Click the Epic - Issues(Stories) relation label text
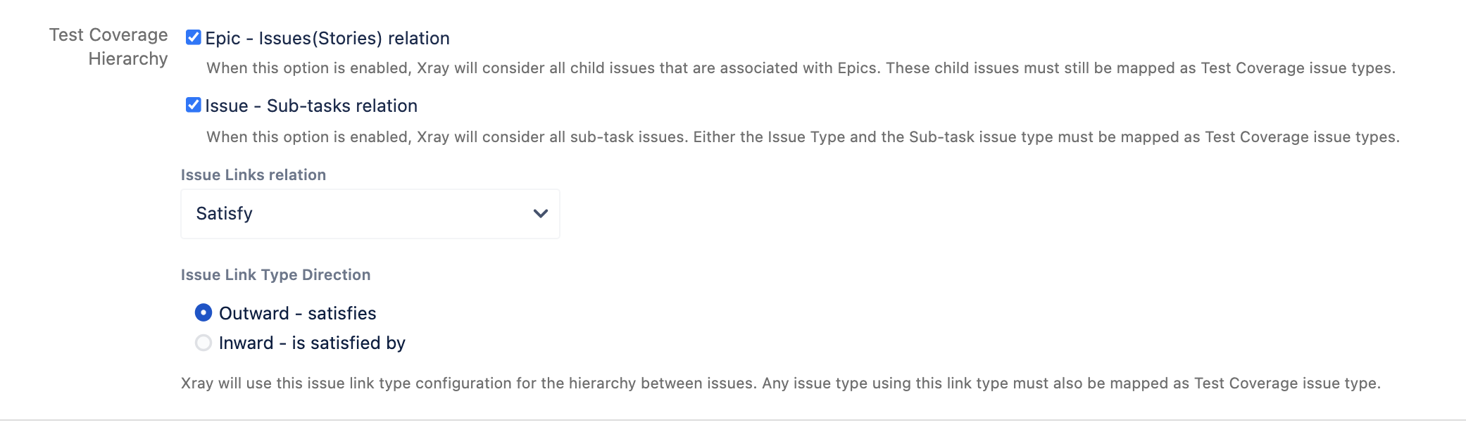1466x425 pixels. 327,38
